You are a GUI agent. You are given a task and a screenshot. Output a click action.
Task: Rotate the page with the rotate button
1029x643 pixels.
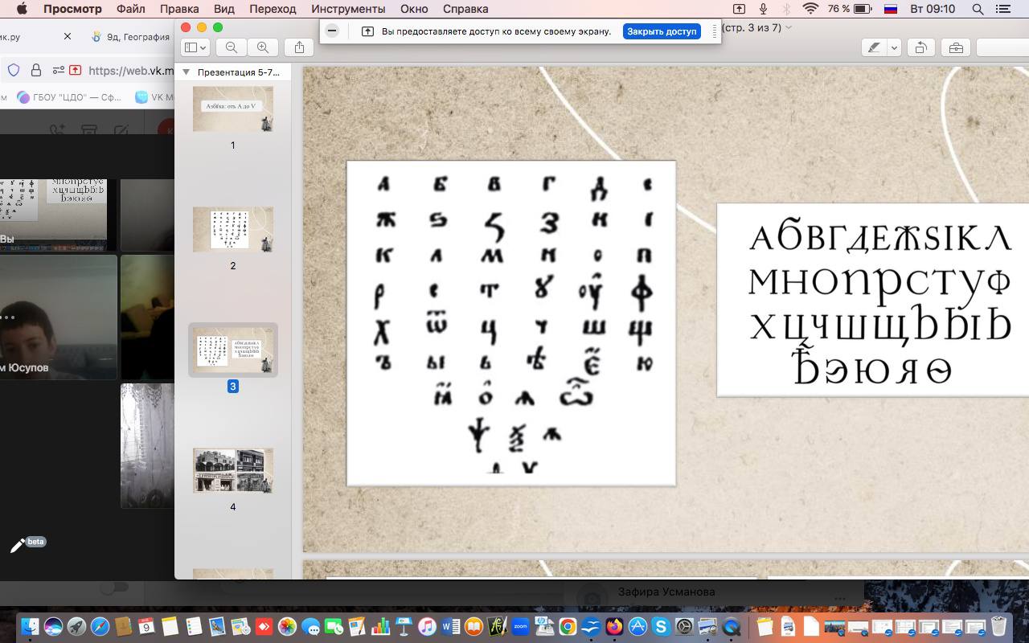point(921,48)
